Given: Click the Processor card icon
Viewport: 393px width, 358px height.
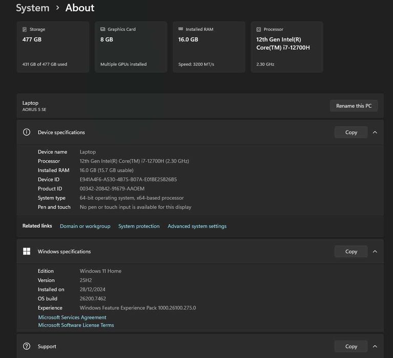Looking at the screenshot, I should coord(259,30).
